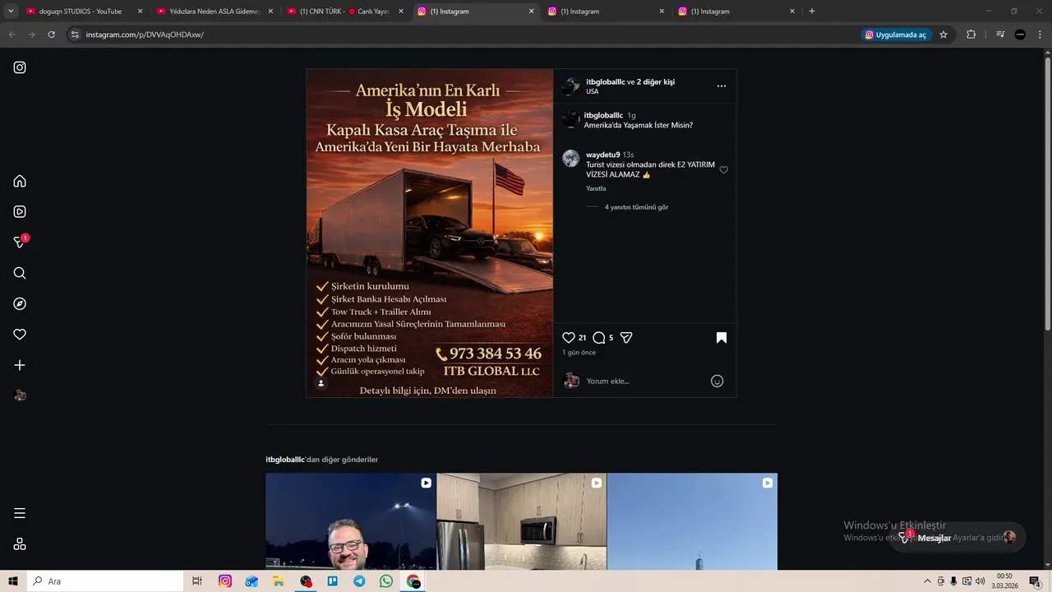Open 2 diğer kişi collaborators link
Image resolution: width=1052 pixels, height=592 pixels.
[x=656, y=81]
